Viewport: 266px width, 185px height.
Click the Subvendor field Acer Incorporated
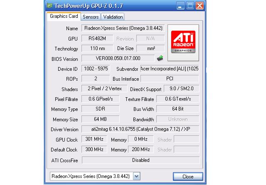170,69
